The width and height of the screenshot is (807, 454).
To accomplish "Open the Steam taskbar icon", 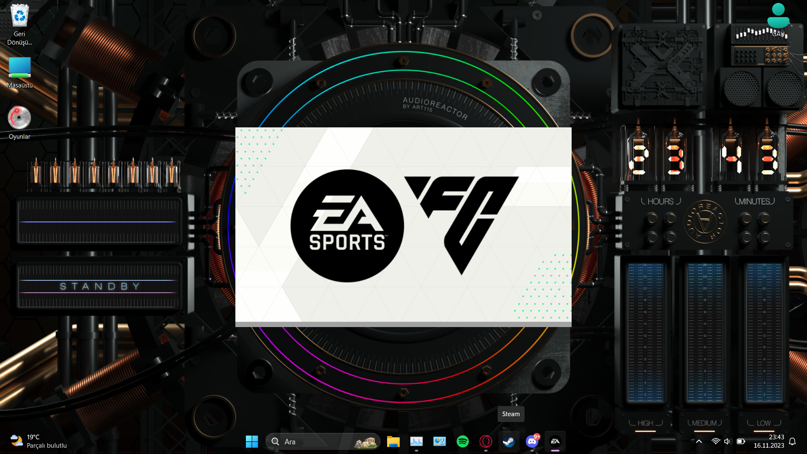I will pos(509,441).
